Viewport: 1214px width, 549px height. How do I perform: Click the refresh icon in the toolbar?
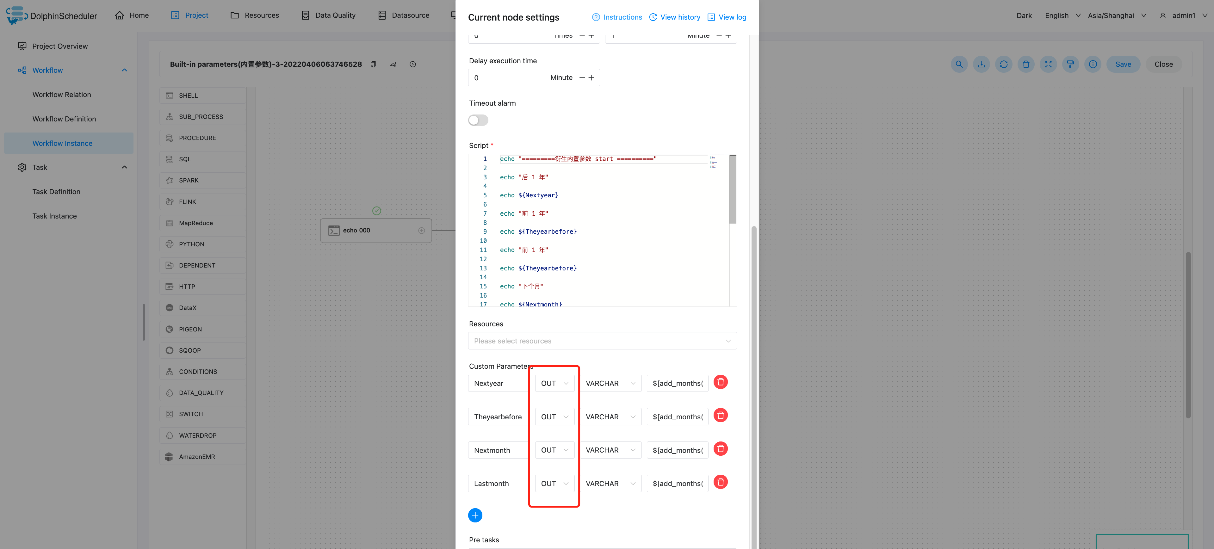tap(1004, 64)
